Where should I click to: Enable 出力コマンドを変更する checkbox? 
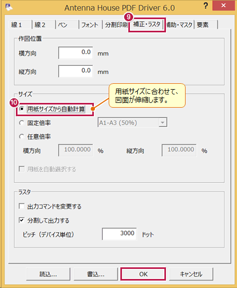click(22, 206)
